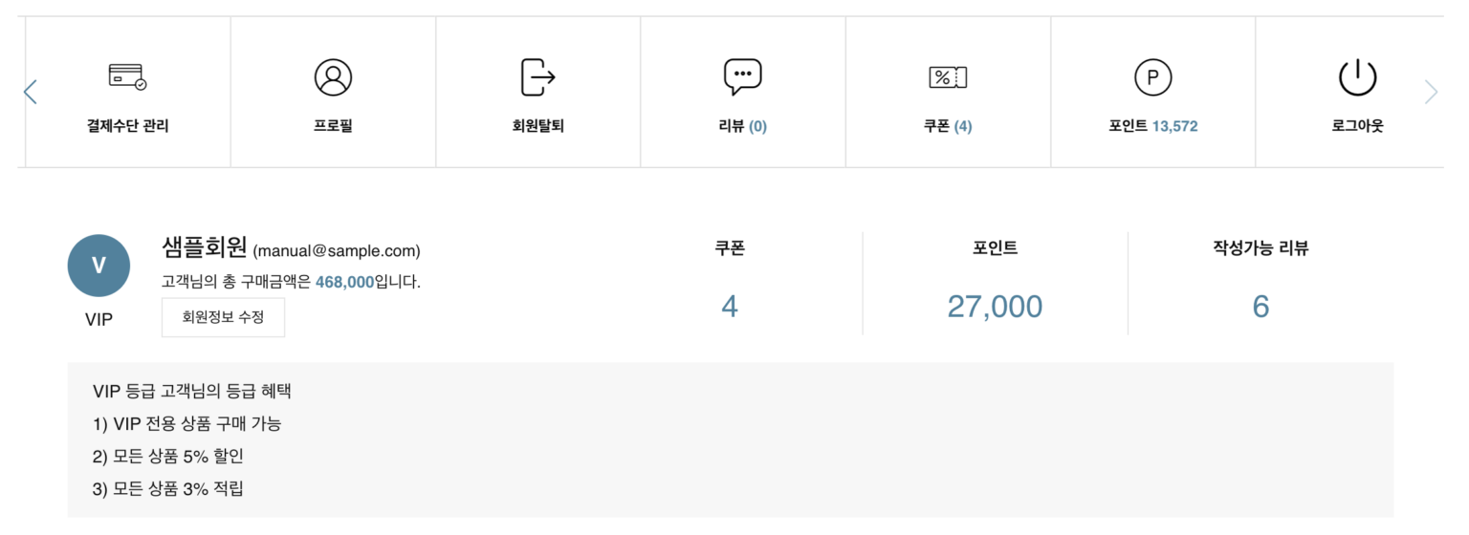Click the round V avatar badge
This screenshot has height=535, width=1469.
[x=99, y=266]
